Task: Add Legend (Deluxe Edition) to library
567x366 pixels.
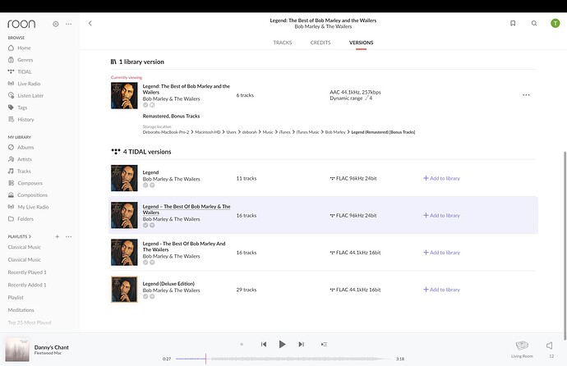Action: [x=441, y=290]
